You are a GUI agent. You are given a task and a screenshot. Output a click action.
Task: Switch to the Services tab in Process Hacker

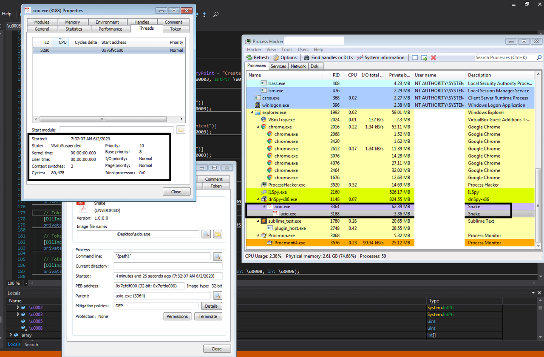point(278,66)
